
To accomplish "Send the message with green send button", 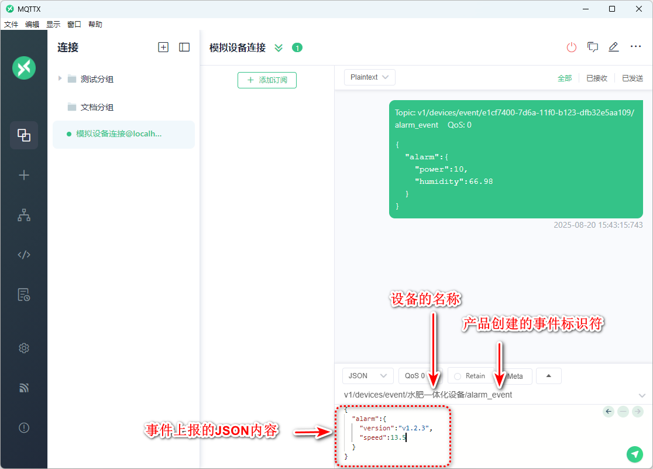I will point(634,454).
